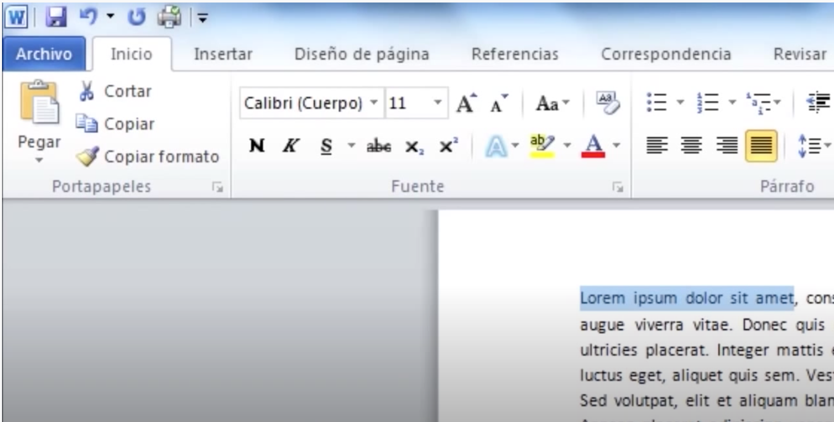This screenshot has width=834, height=422.
Task: Open the numbering library dropdown arrow
Action: click(x=732, y=103)
